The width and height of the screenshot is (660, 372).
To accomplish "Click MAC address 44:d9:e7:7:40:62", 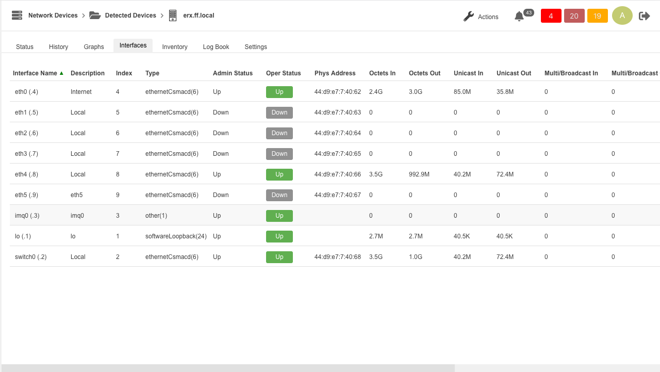I will [x=338, y=92].
